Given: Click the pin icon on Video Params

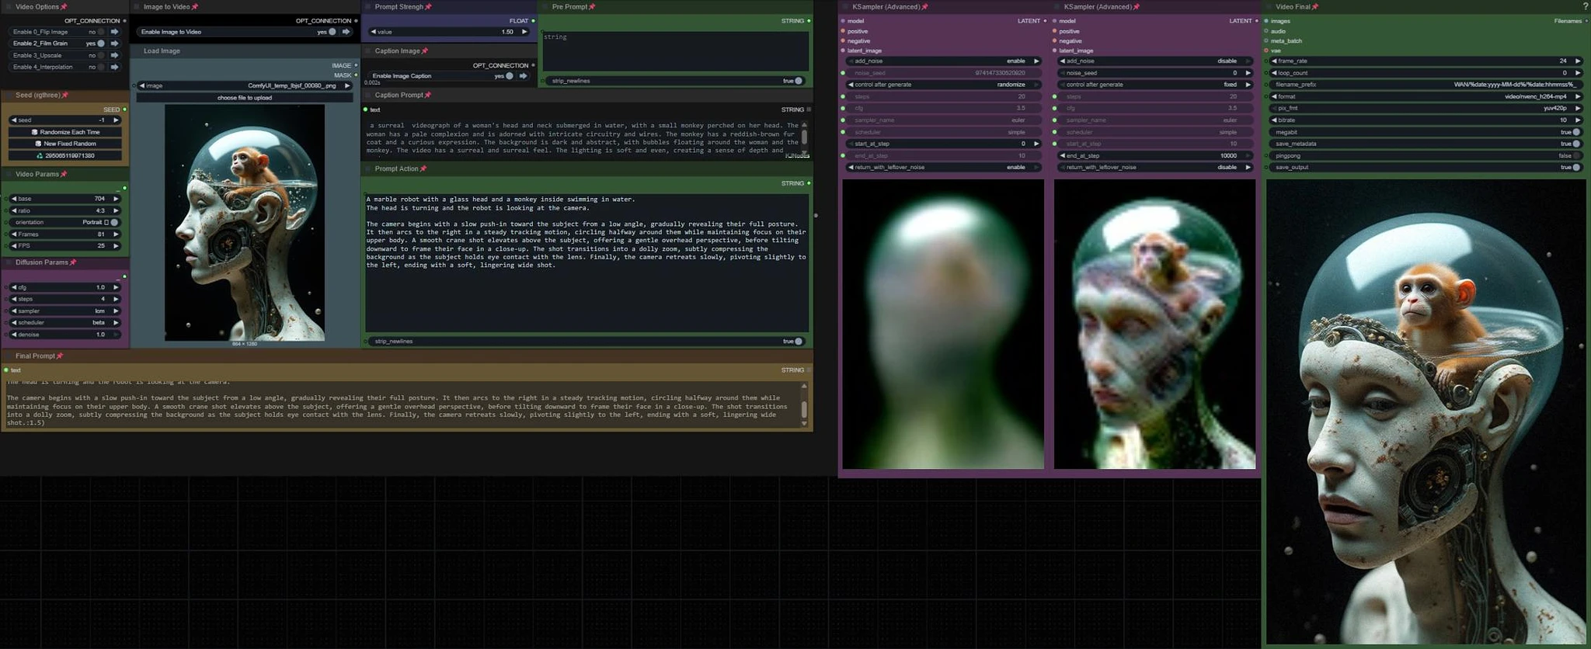Looking at the screenshot, I should 64,175.
